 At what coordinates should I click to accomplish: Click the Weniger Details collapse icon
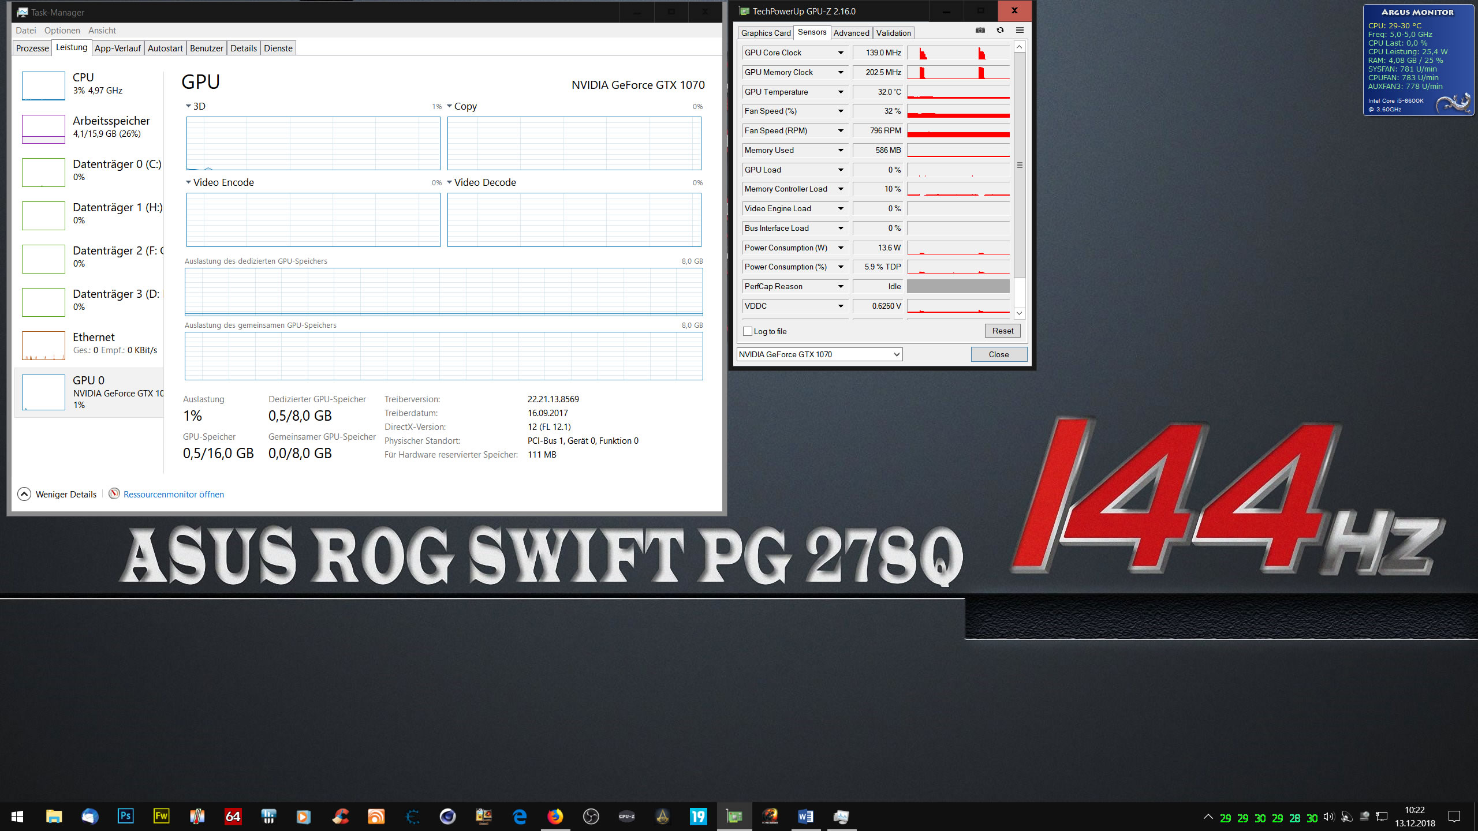24,494
